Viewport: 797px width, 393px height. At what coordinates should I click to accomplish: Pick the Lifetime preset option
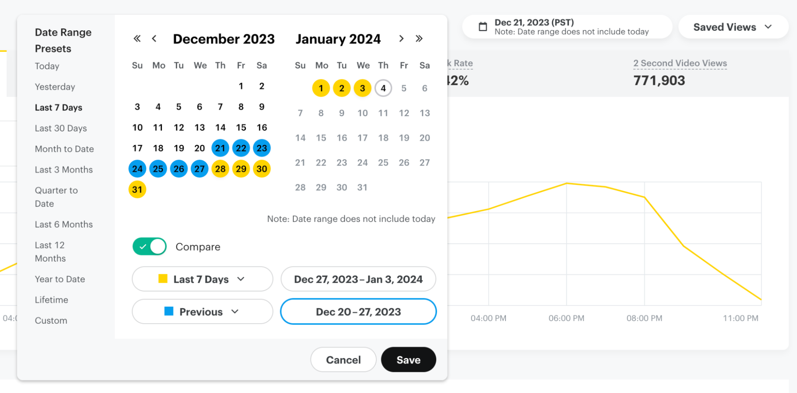coord(51,300)
